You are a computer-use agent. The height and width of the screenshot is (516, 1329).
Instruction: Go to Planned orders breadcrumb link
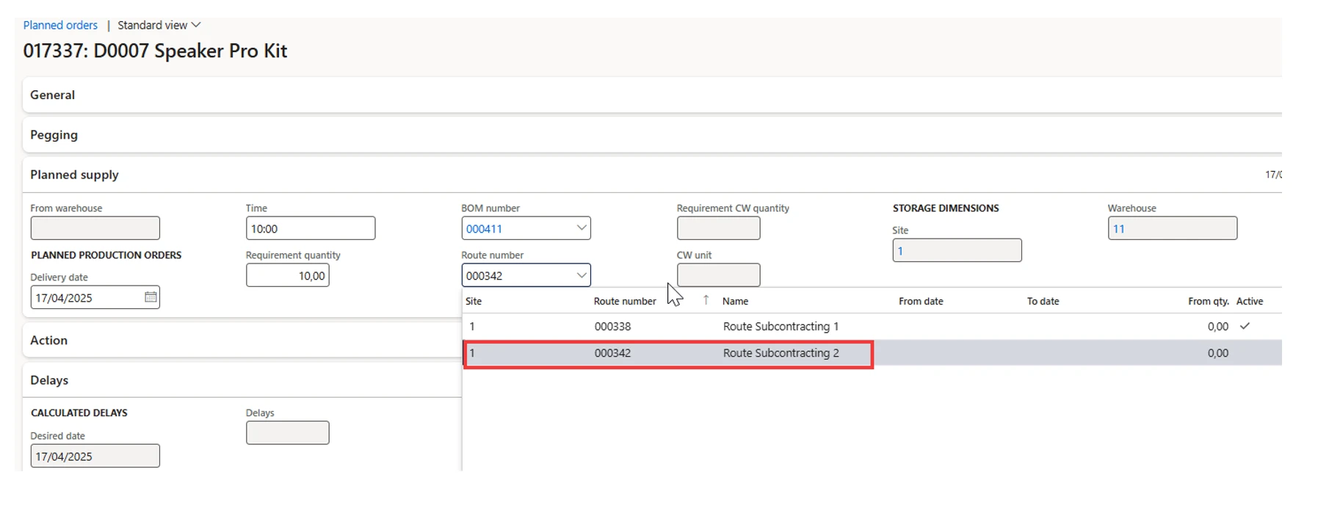click(x=60, y=25)
